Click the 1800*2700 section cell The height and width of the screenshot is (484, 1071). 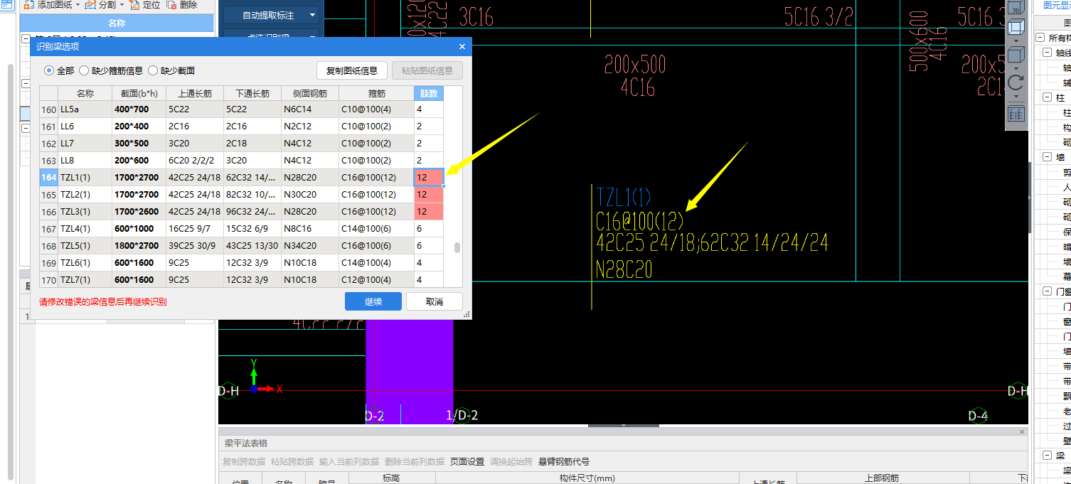click(x=139, y=246)
